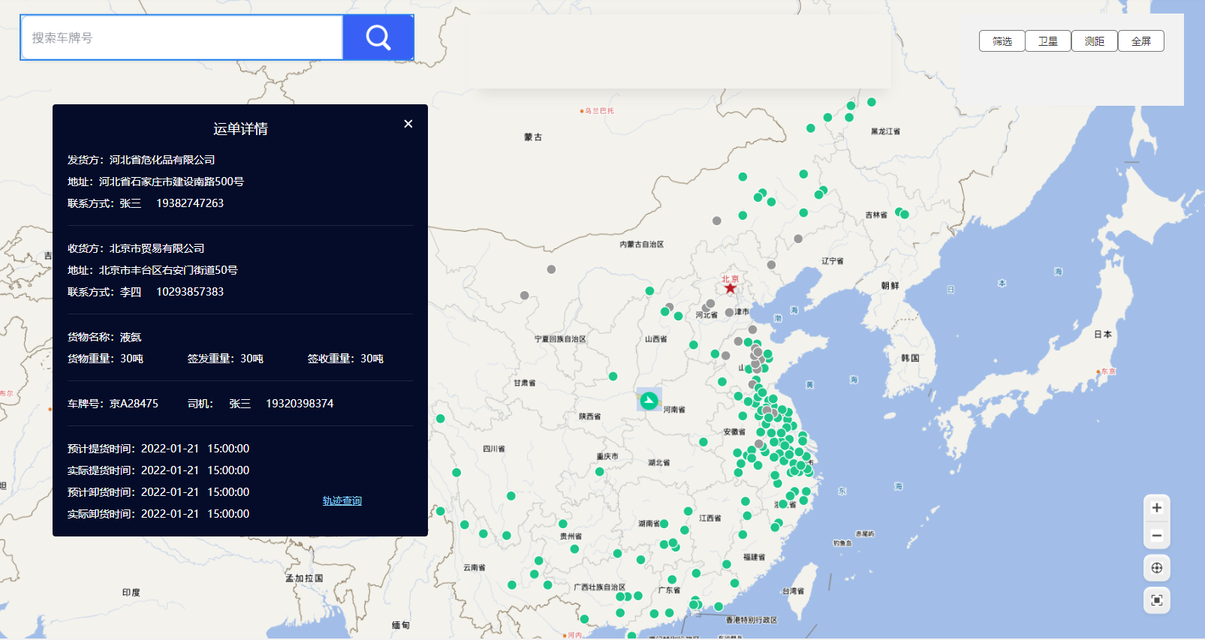
Task: Zoom out with the minus map button
Action: [x=1157, y=536]
